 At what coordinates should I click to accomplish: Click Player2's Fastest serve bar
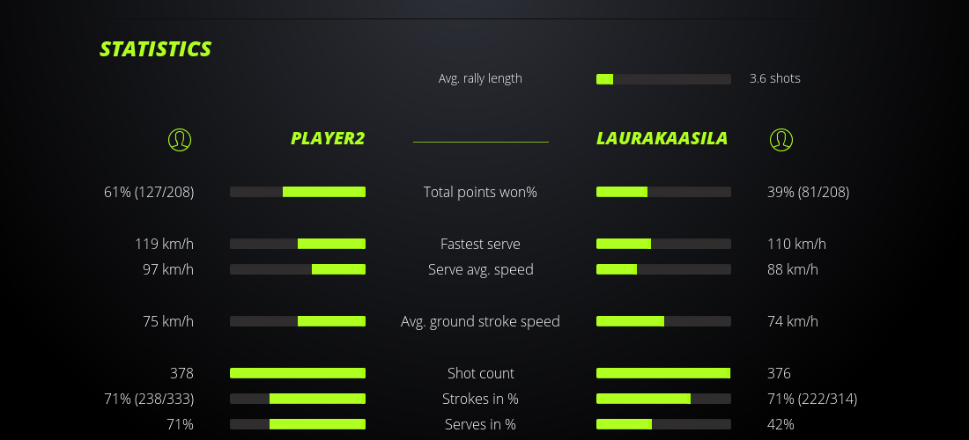pyautogui.click(x=298, y=244)
